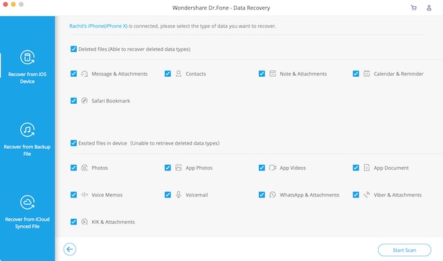This screenshot has height=261, width=443.
Task: Click the App Videos camcorder icon
Action: [273, 168]
